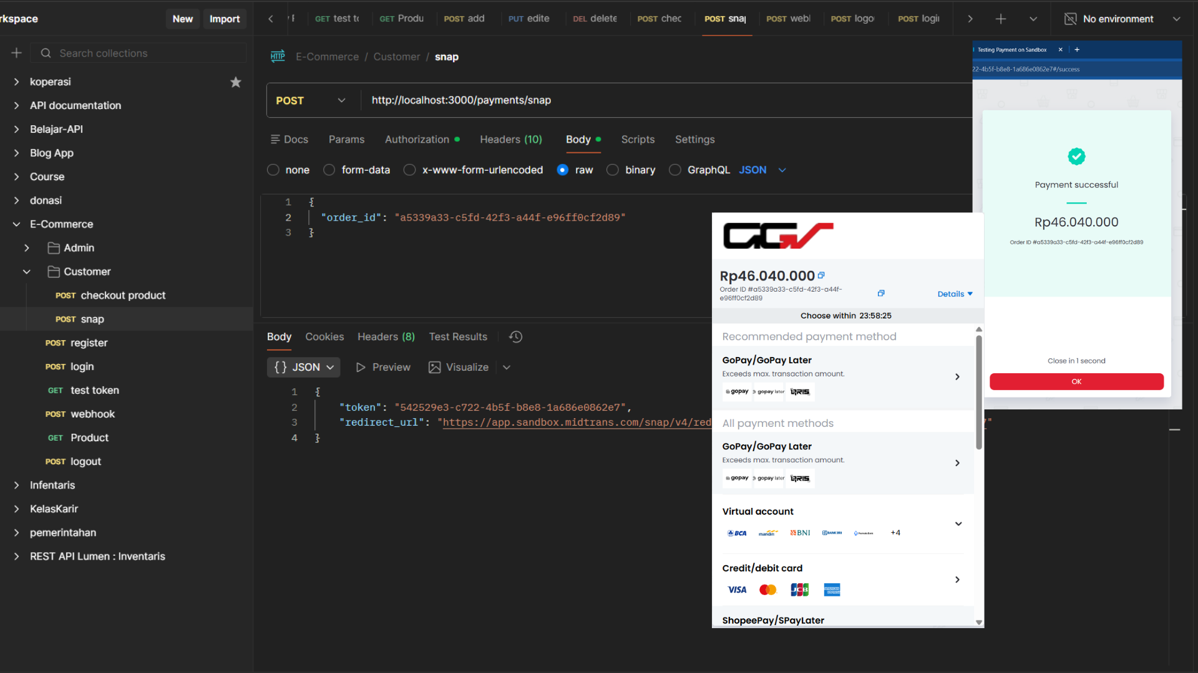Copy the Order ID in payment popup
1198x673 pixels.
[x=880, y=293]
